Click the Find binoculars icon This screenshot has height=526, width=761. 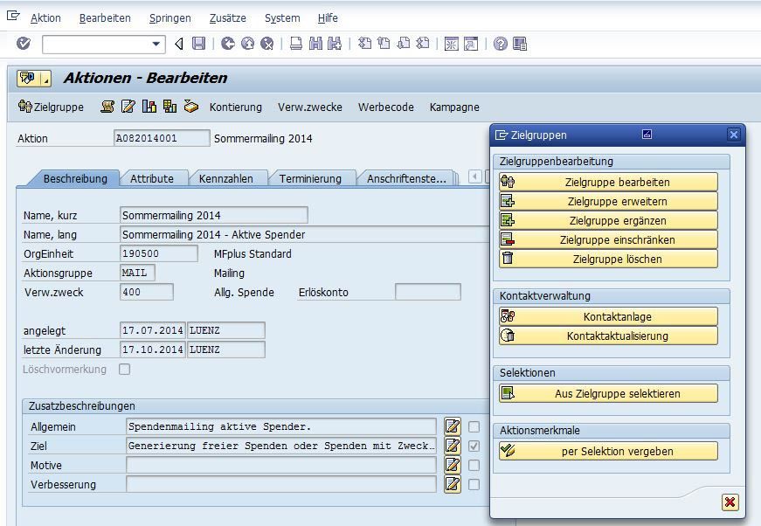[315, 44]
